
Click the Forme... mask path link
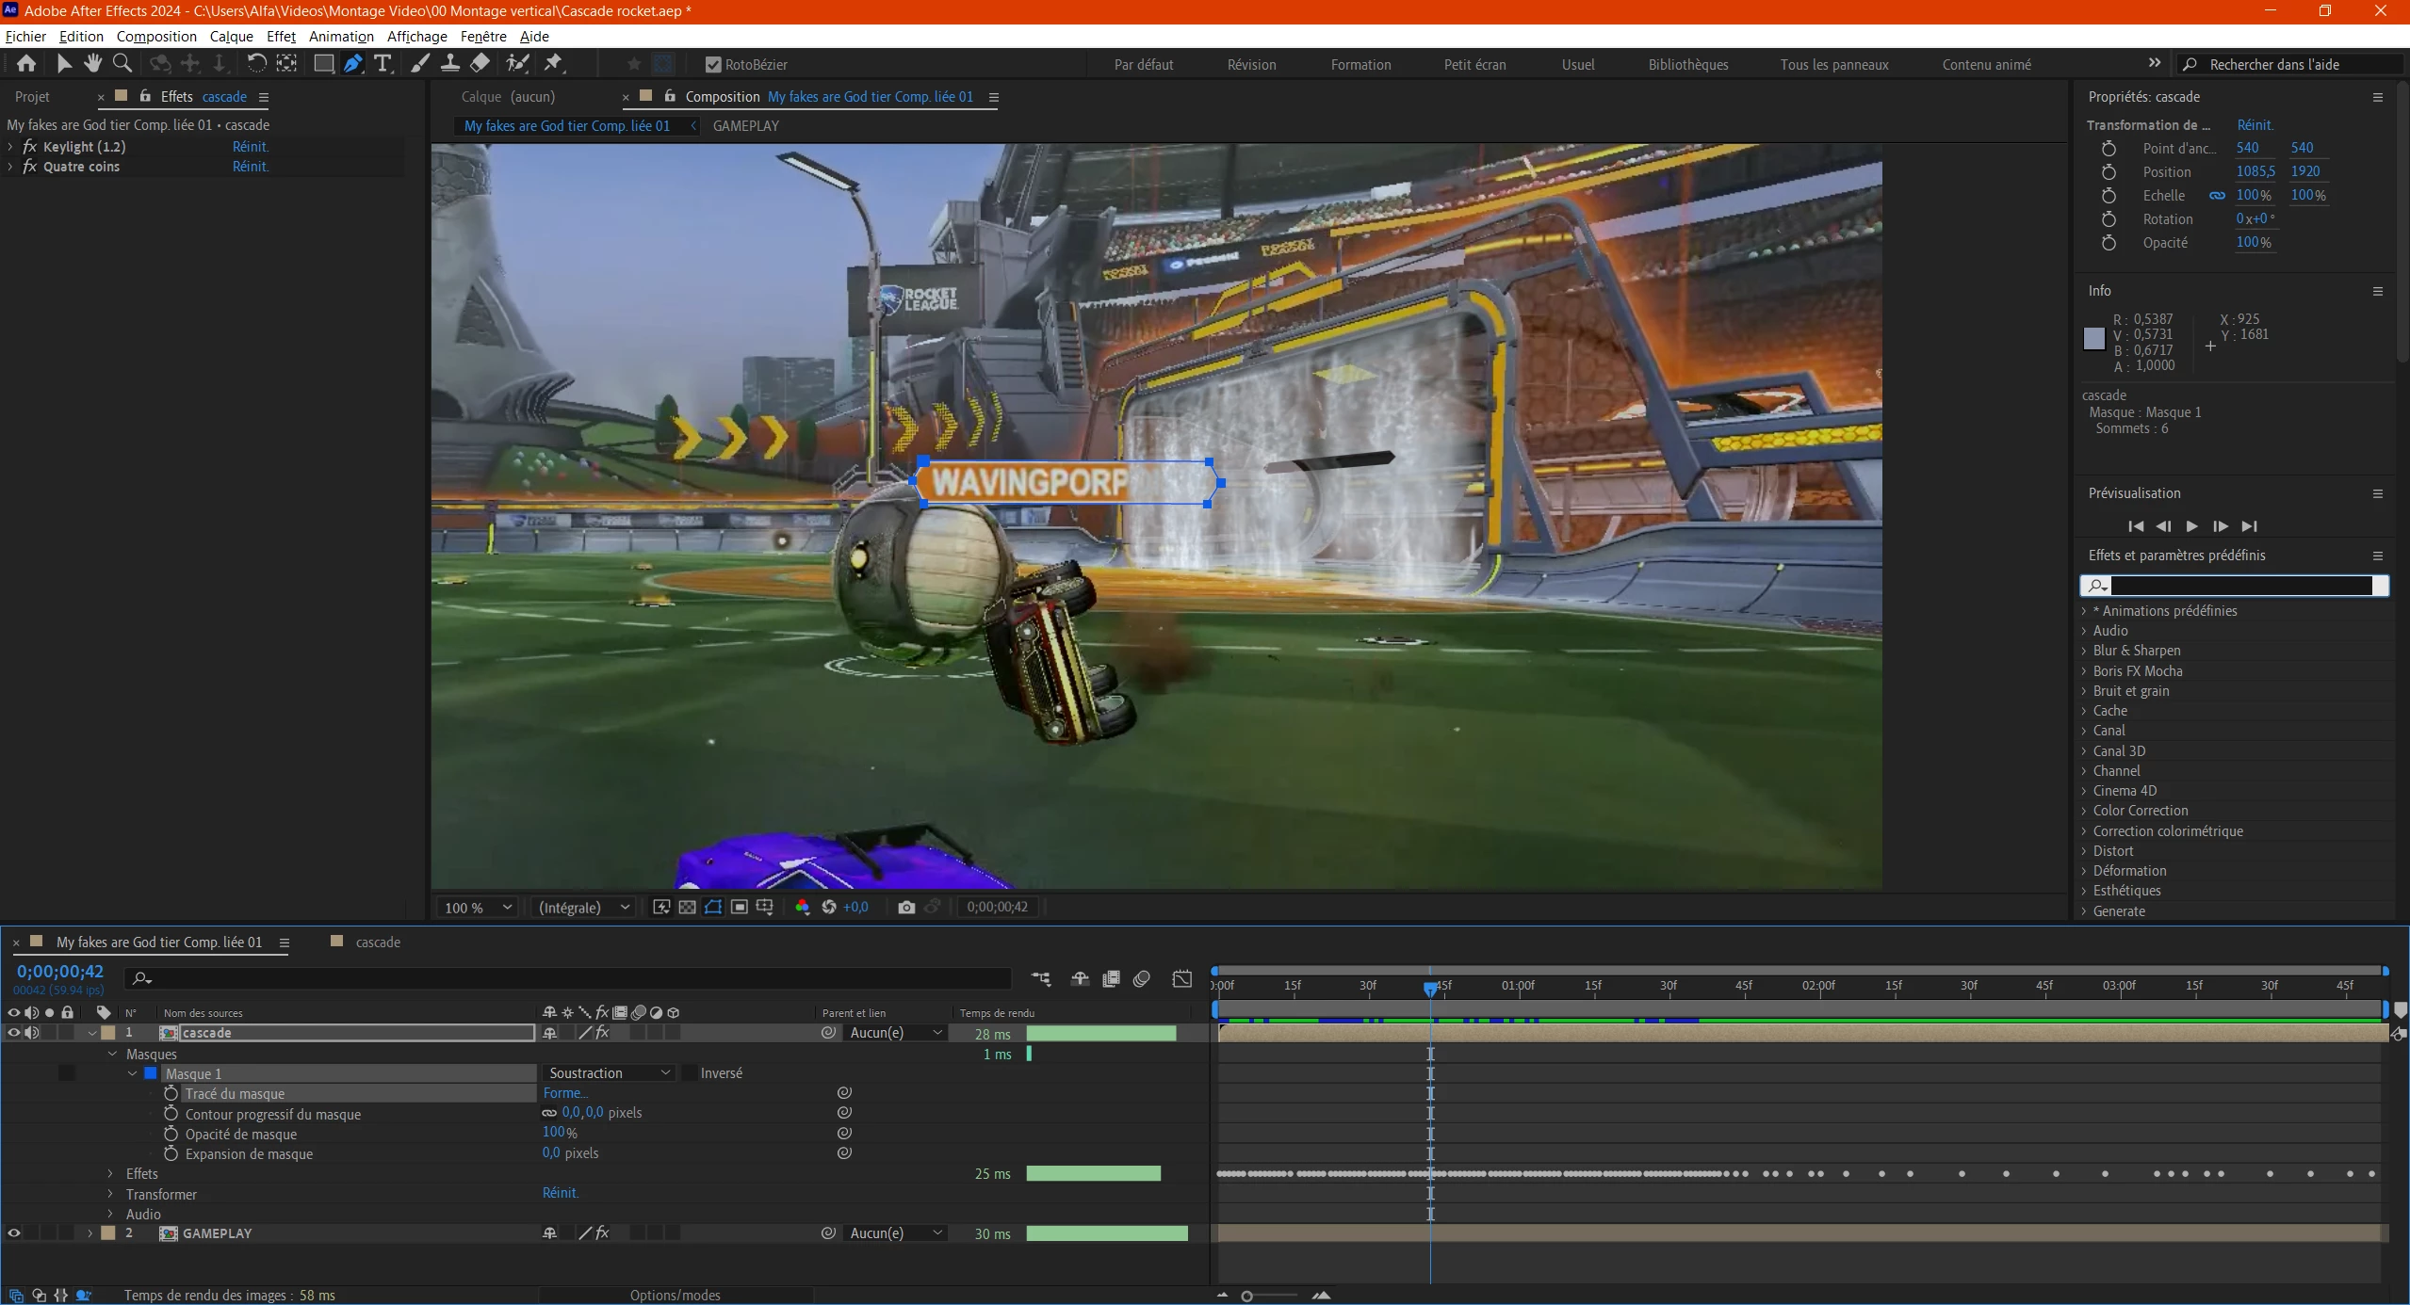coord(565,1093)
